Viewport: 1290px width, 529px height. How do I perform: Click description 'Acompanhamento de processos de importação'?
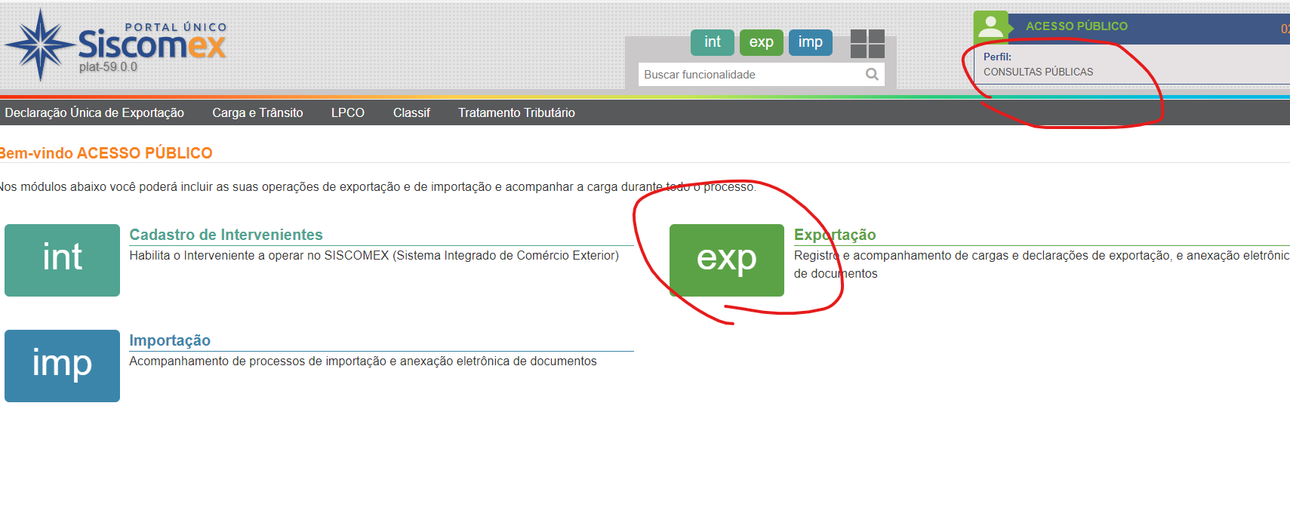point(362,361)
